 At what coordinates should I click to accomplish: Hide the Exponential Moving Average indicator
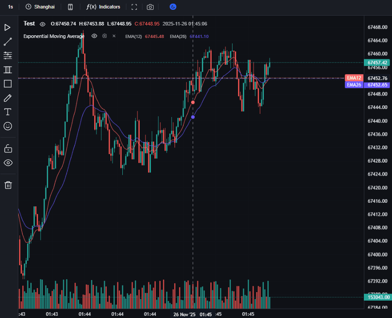pyautogui.click(x=94, y=36)
